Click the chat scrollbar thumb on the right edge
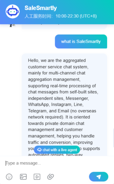This screenshot has width=114, height=184. pos(113,138)
